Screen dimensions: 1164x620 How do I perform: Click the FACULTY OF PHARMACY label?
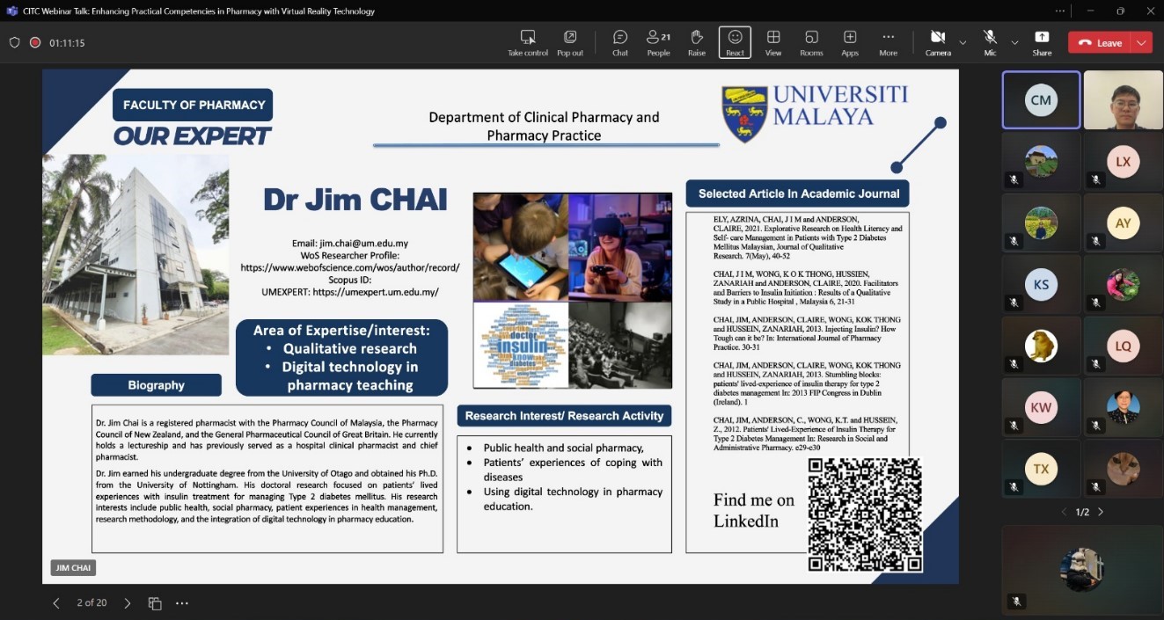(194, 105)
